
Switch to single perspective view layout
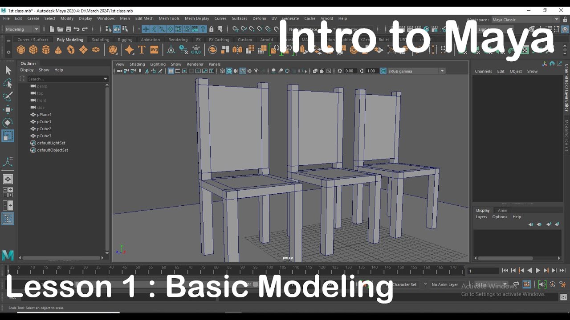pos(8,179)
